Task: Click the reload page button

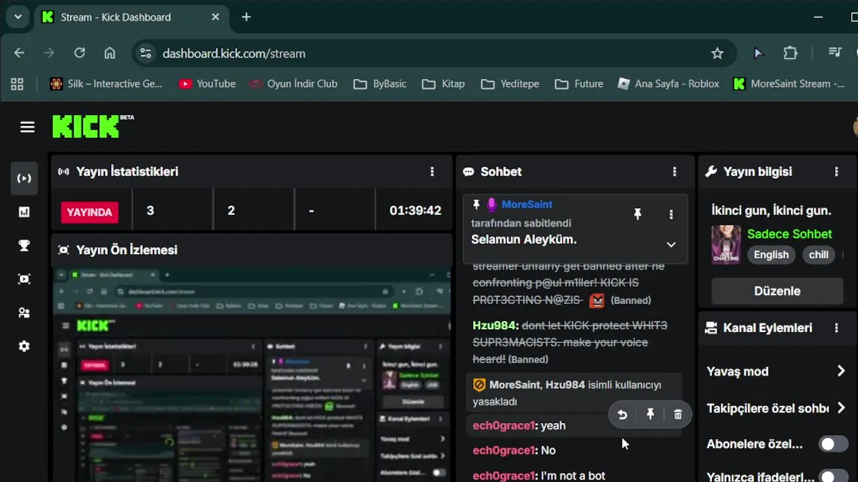Action: tap(79, 53)
